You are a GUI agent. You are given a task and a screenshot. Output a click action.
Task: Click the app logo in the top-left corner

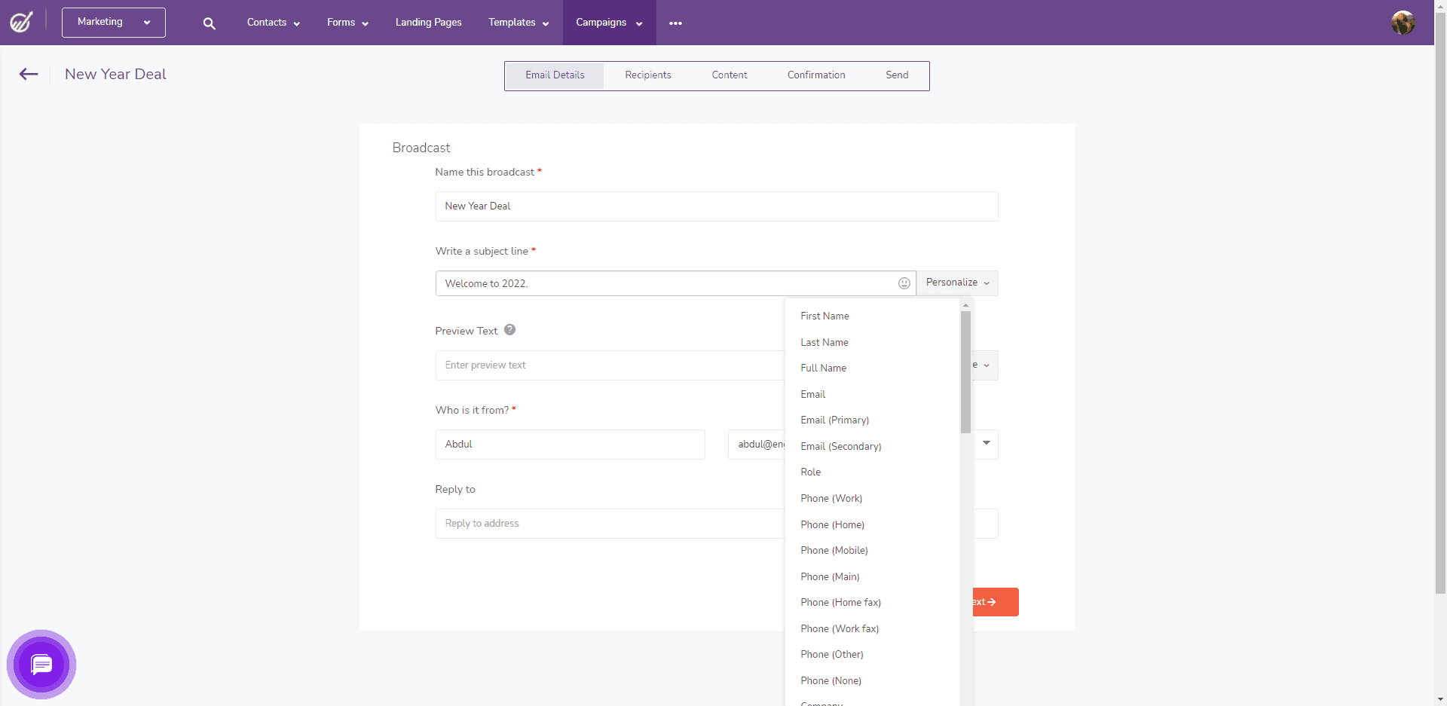(20, 22)
